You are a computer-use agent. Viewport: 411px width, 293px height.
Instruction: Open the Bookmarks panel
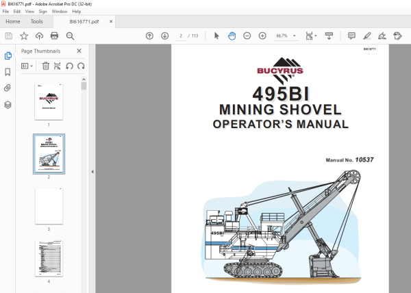pos(8,72)
